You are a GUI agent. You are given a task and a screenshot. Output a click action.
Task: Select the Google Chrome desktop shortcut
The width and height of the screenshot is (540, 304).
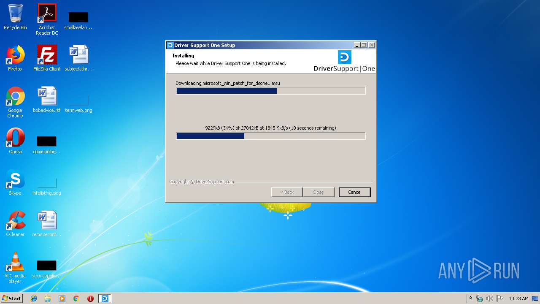point(15,102)
